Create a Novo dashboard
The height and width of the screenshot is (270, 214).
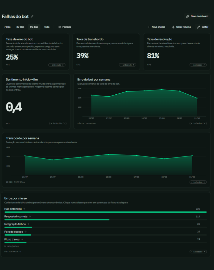(x=197, y=16)
